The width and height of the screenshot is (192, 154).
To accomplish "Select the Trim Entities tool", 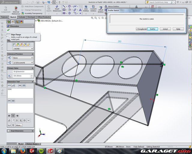I will pos(86,8).
